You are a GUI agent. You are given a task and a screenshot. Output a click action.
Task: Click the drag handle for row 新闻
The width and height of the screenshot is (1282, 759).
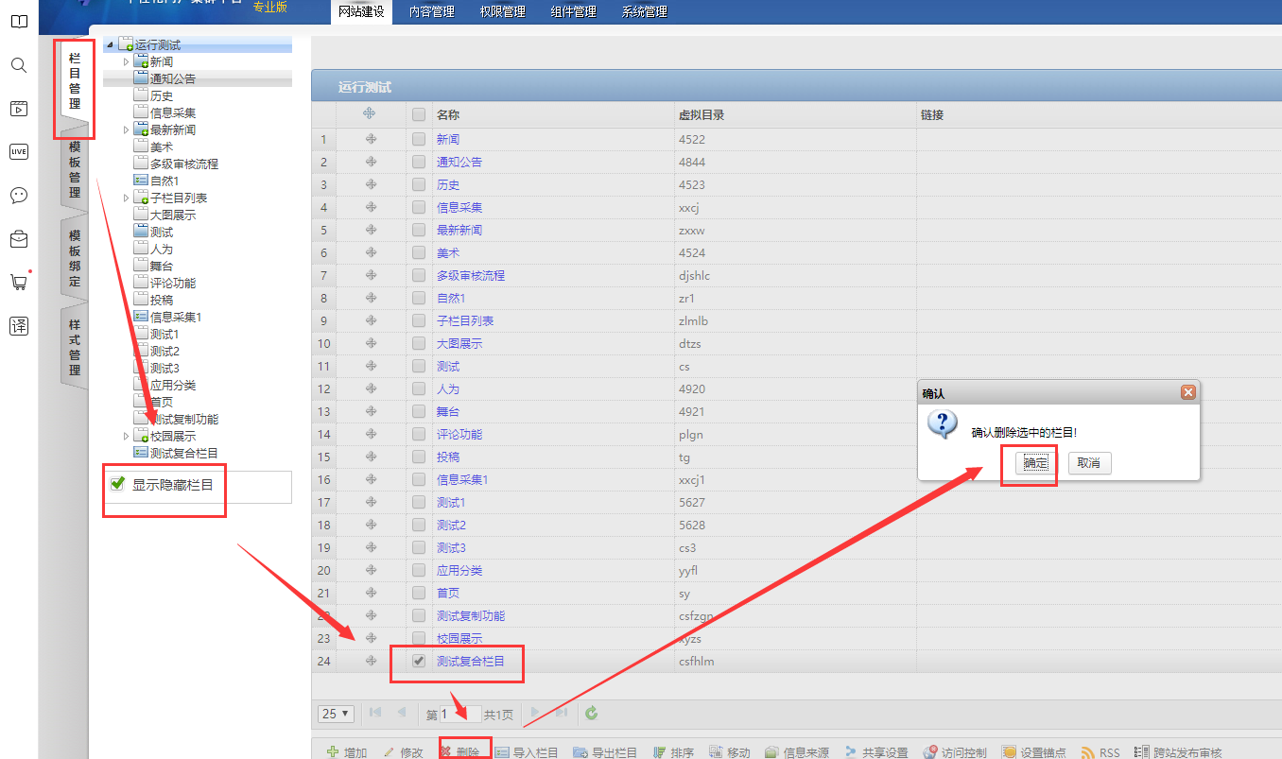[x=371, y=139]
